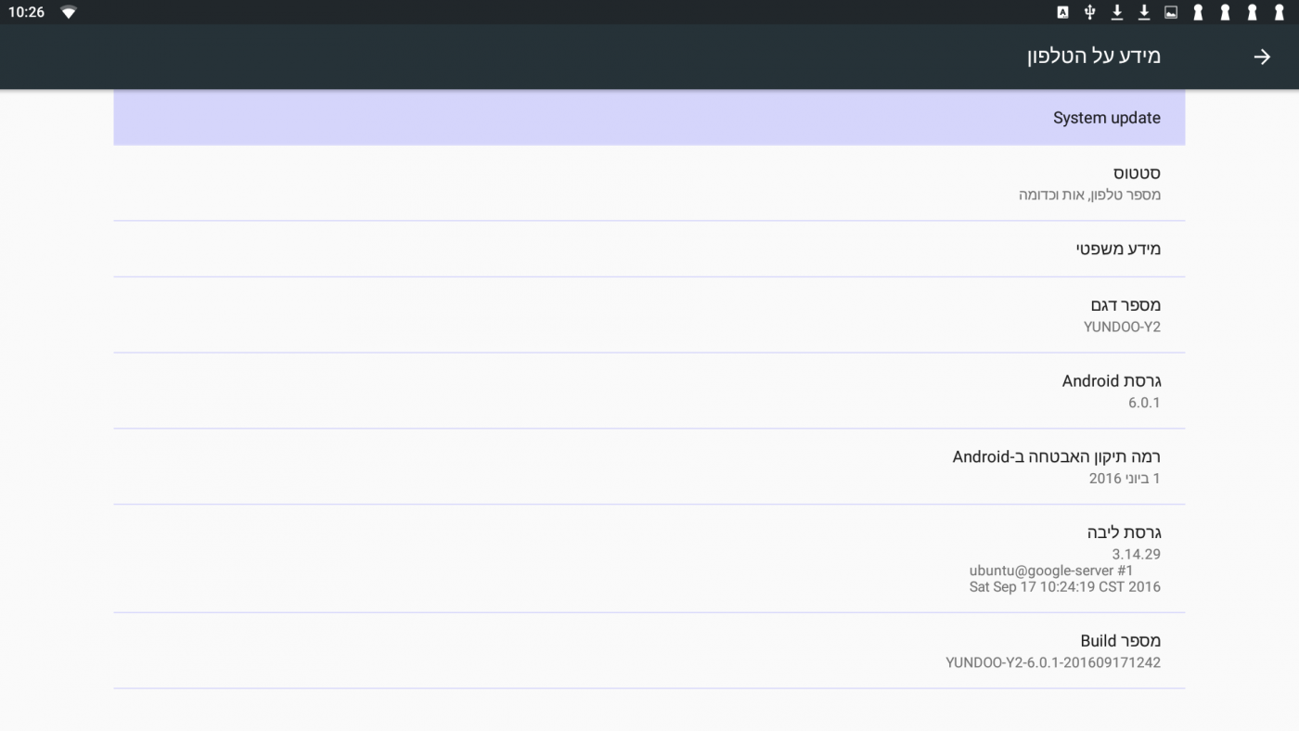The height and width of the screenshot is (731, 1299).
Task: Tap the back arrow in the header
Action: point(1262,57)
